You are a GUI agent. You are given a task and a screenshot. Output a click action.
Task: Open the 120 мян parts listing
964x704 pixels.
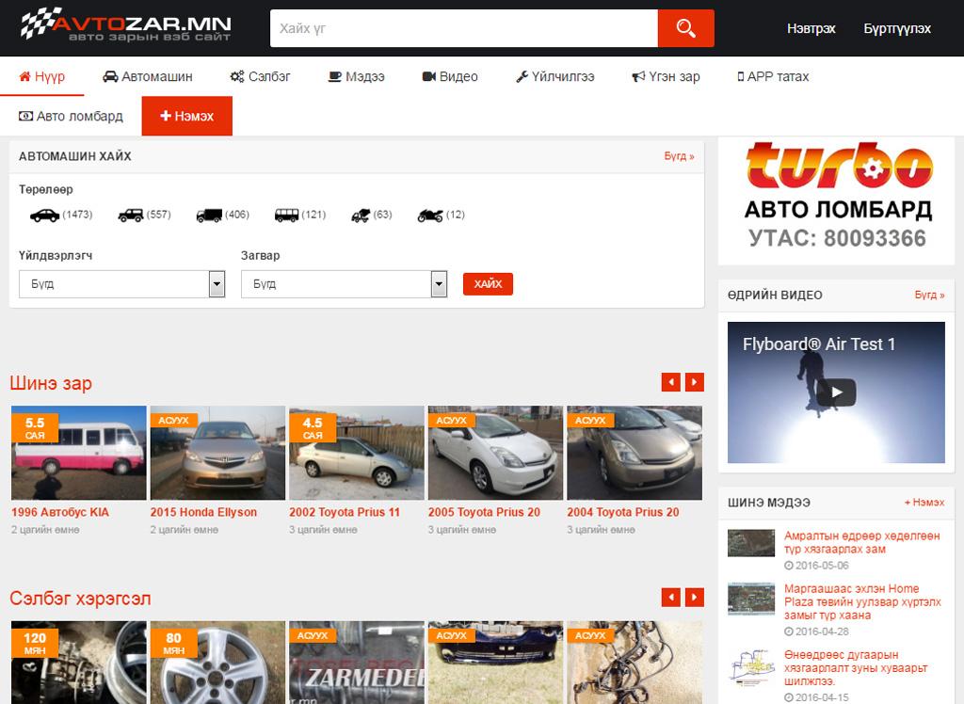point(79,663)
